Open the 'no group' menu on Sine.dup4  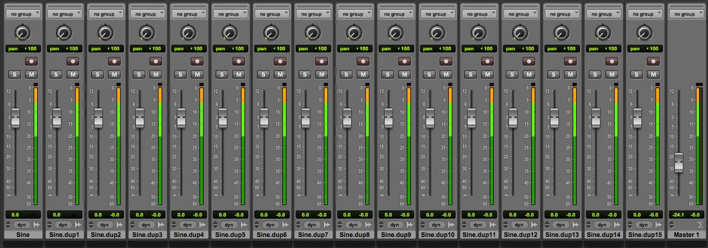[188, 14]
